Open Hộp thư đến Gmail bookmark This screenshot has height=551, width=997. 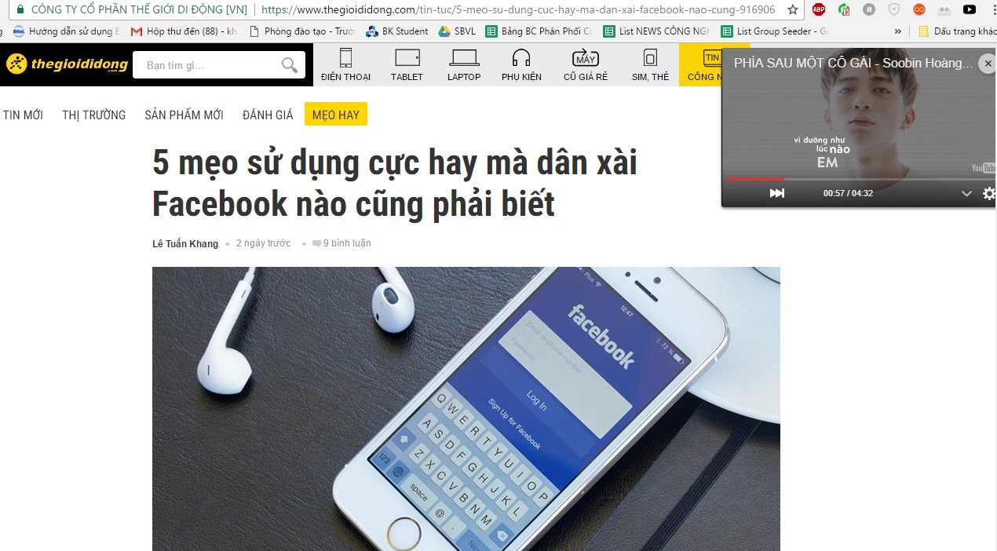pyautogui.click(x=184, y=31)
